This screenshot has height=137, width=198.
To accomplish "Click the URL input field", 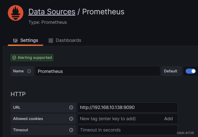I will (x=127, y=107).
